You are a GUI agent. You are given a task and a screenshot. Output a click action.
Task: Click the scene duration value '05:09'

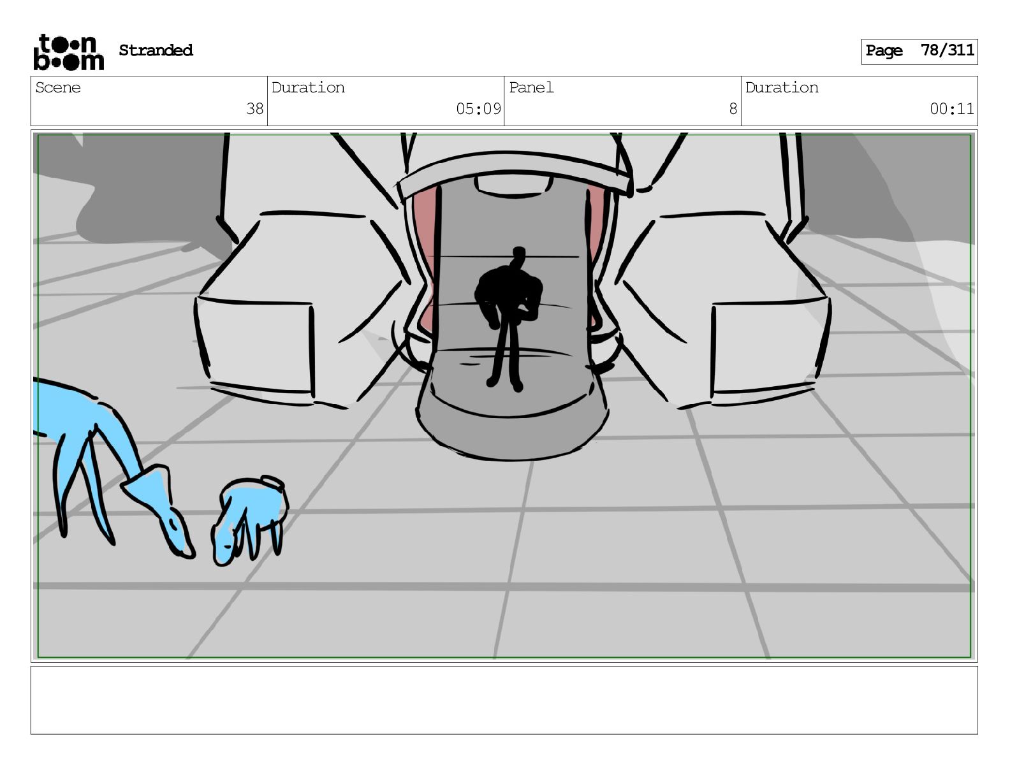pyautogui.click(x=478, y=109)
